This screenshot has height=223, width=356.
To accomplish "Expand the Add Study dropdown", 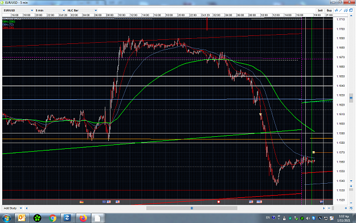I will coord(13,208).
